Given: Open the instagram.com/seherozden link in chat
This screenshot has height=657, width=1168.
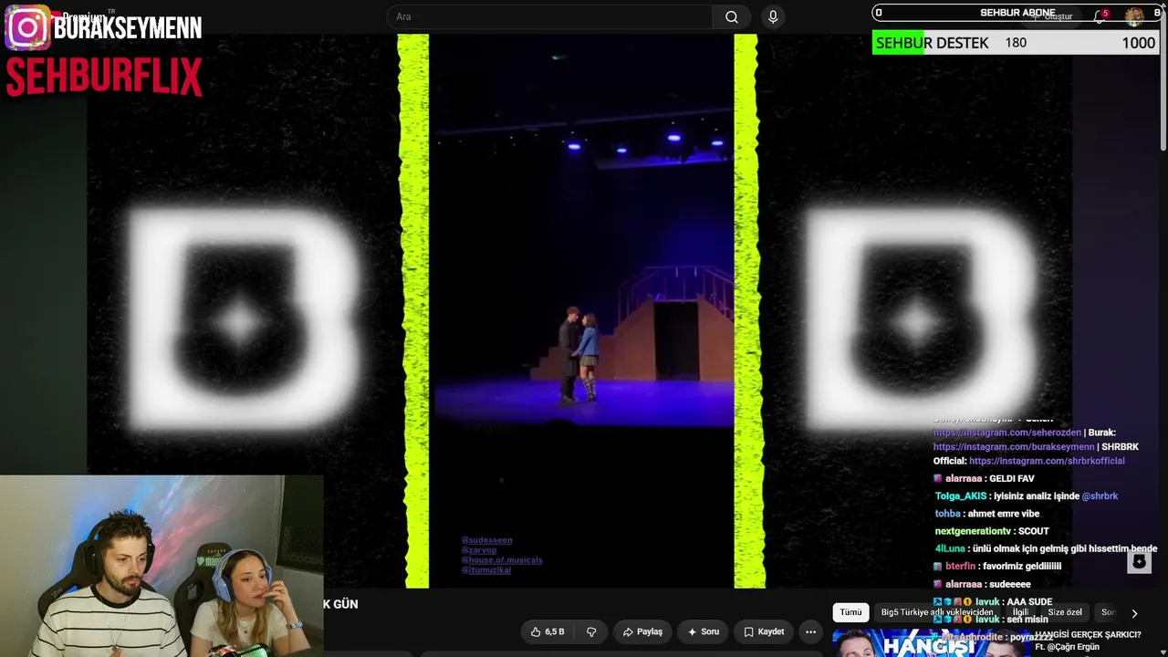Looking at the screenshot, I should point(1007,433).
